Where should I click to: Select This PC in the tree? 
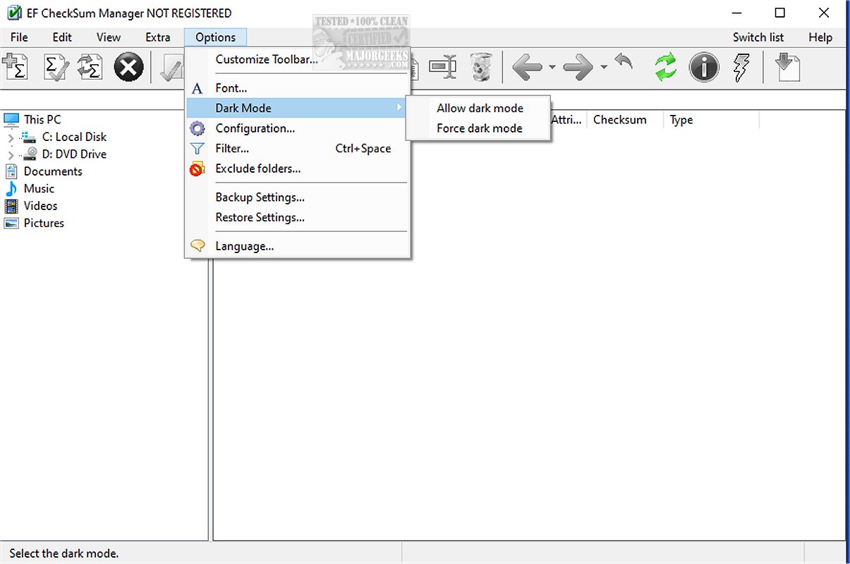(42, 120)
